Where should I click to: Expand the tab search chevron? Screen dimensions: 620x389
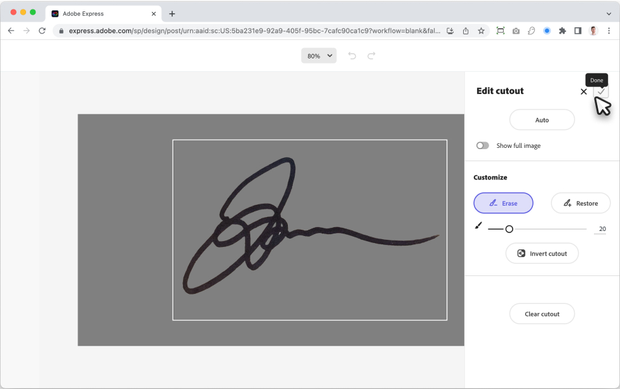pyautogui.click(x=609, y=13)
